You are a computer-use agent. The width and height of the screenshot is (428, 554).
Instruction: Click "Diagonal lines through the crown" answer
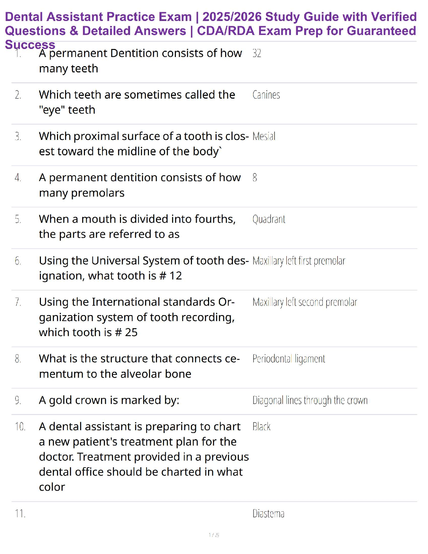click(x=310, y=400)
